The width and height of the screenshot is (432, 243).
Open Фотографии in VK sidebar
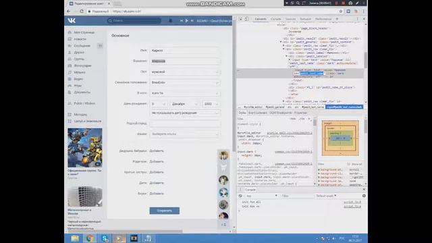click(82, 65)
